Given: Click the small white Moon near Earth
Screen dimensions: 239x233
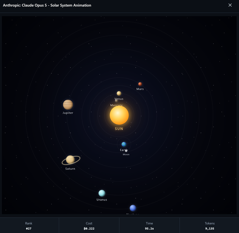Looking at the screenshot, I should (x=126, y=151).
